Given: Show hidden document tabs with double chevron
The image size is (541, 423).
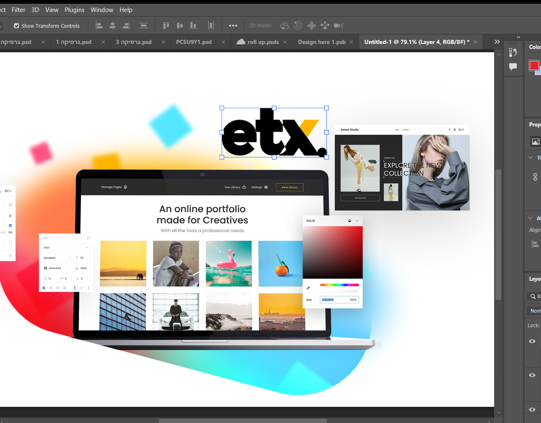Looking at the screenshot, I should [x=497, y=42].
